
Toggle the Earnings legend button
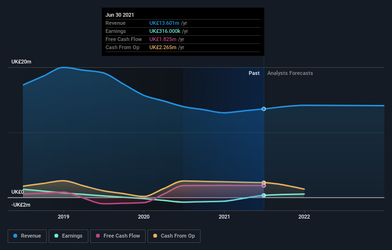pos(68,236)
